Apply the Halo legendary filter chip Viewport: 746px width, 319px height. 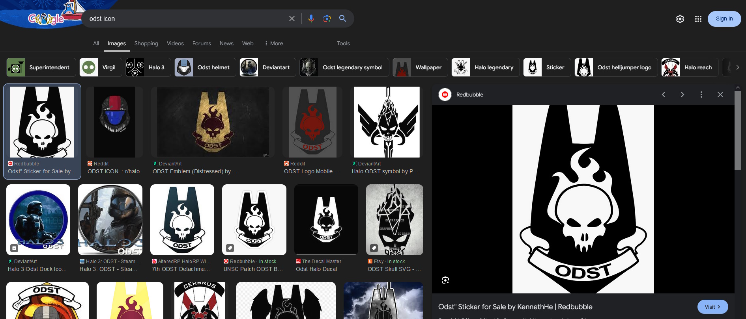click(486, 67)
